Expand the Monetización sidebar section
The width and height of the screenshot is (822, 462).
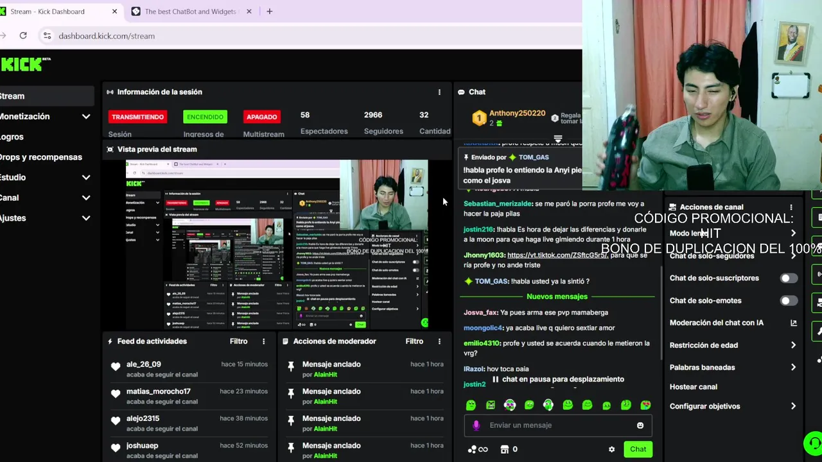86,117
